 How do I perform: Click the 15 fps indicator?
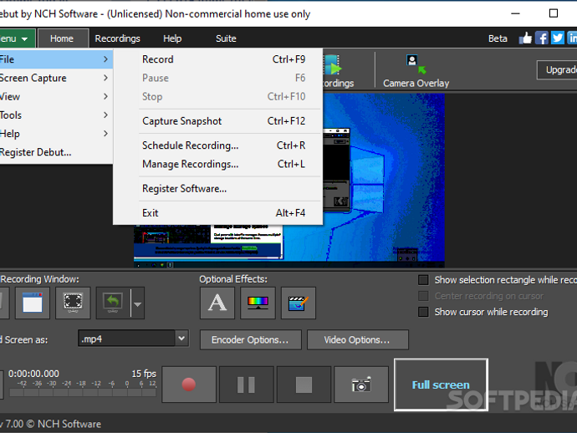pyautogui.click(x=144, y=374)
